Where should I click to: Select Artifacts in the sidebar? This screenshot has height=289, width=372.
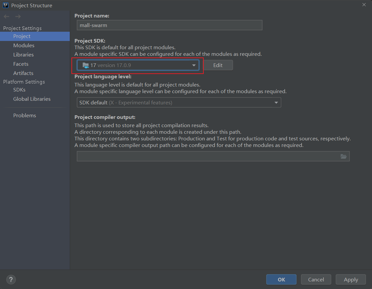23,73
